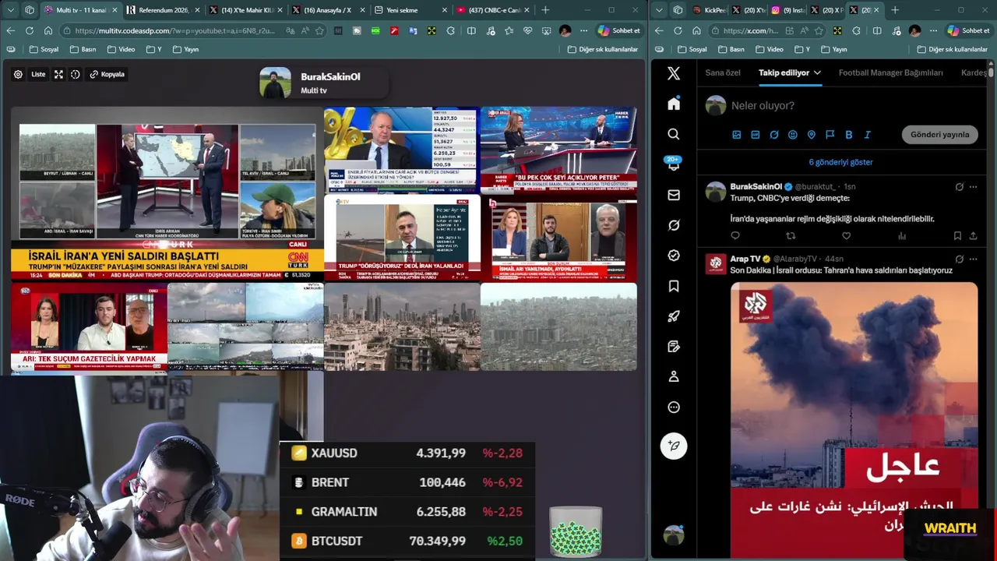Viewport: 997px width, 561px height.
Task: Switch to KickPee tab in right window
Action: (710, 10)
